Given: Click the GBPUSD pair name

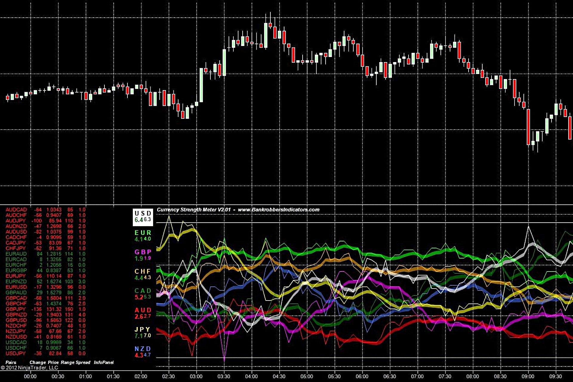Looking at the screenshot, I should pyautogui.click(x=16, y=320).
